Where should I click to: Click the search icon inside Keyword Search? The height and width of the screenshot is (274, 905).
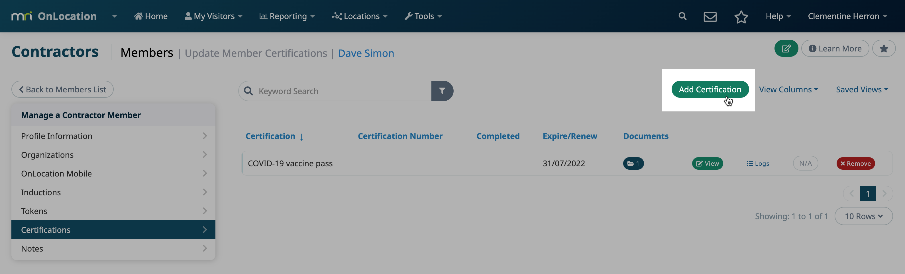tap(248, 91)
